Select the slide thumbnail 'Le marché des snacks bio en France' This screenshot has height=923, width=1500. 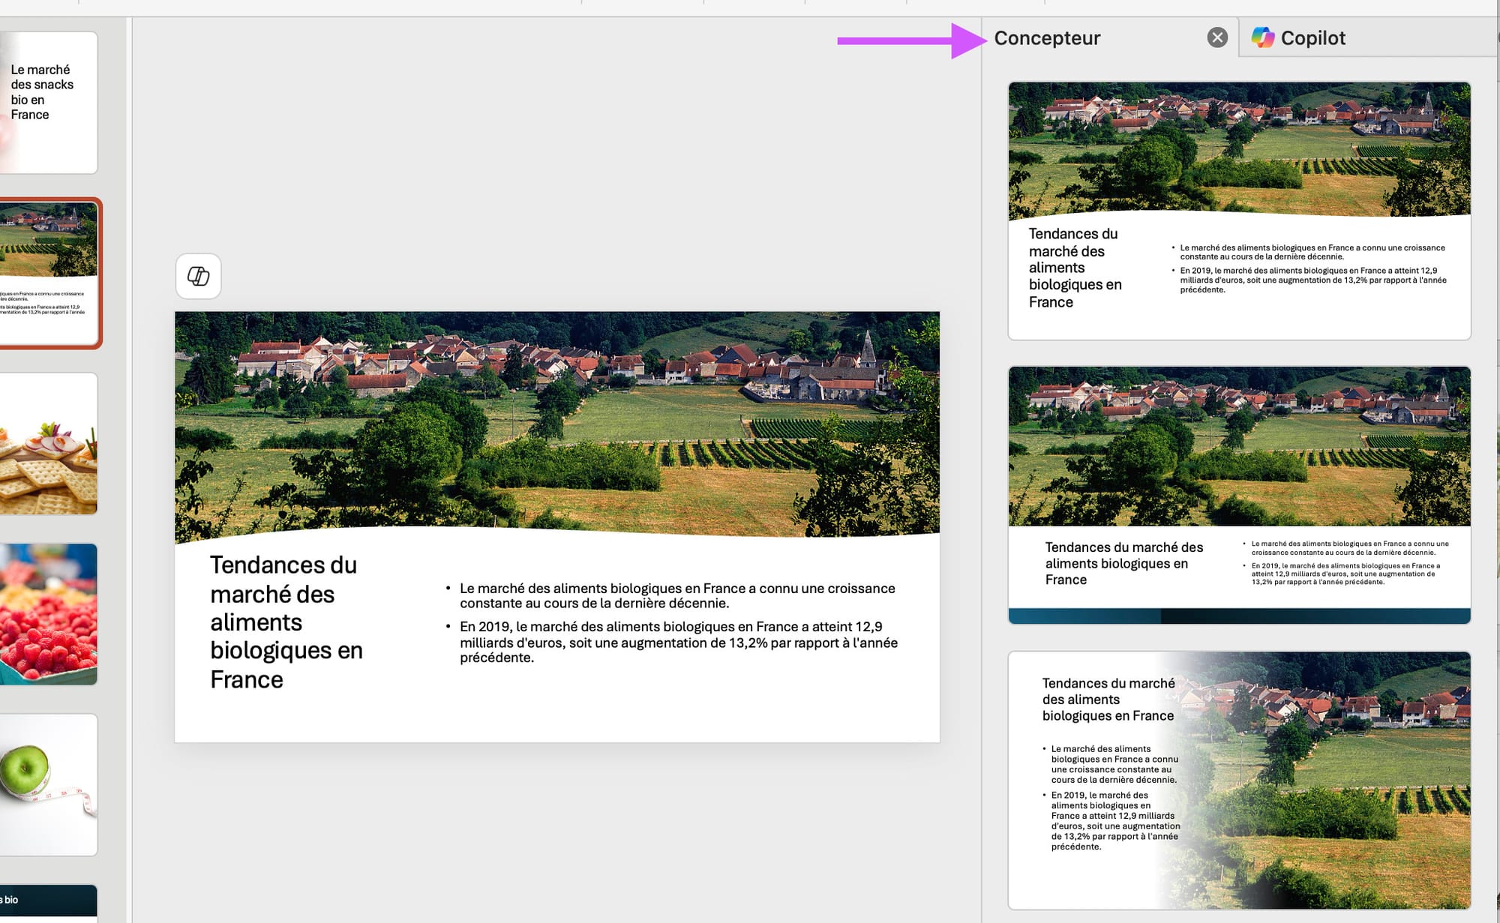pos(49,103)
